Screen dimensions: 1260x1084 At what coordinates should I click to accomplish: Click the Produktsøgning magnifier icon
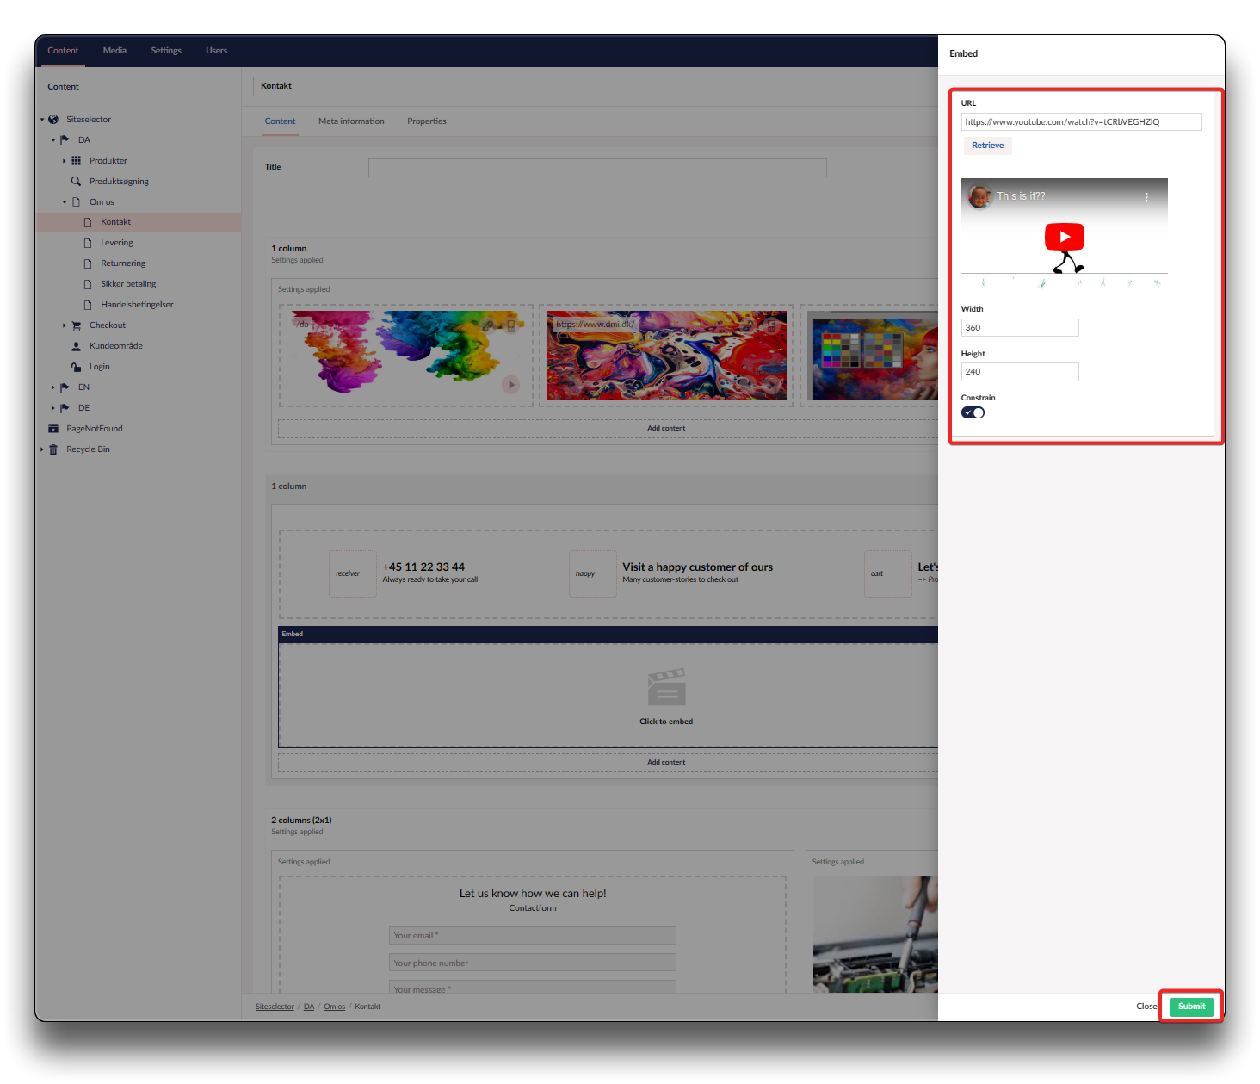tap(76, 182)
